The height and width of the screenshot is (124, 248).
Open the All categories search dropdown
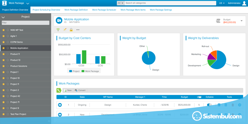[x=120, y=3]
